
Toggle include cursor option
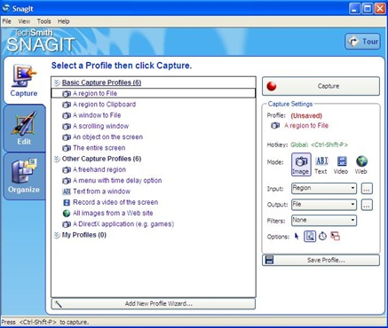297,237
